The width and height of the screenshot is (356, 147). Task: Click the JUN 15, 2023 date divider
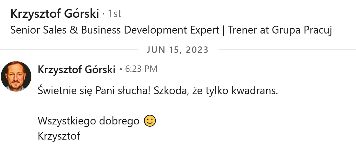[178, 50]
